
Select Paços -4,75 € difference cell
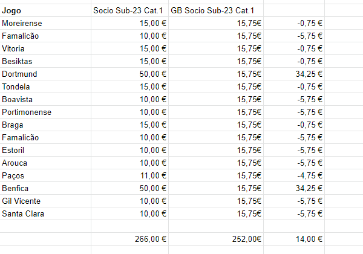294,175
